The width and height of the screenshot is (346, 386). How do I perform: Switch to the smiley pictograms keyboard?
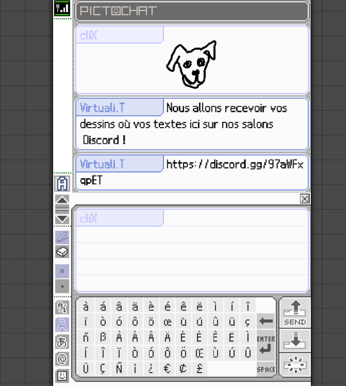pos(62,376)
